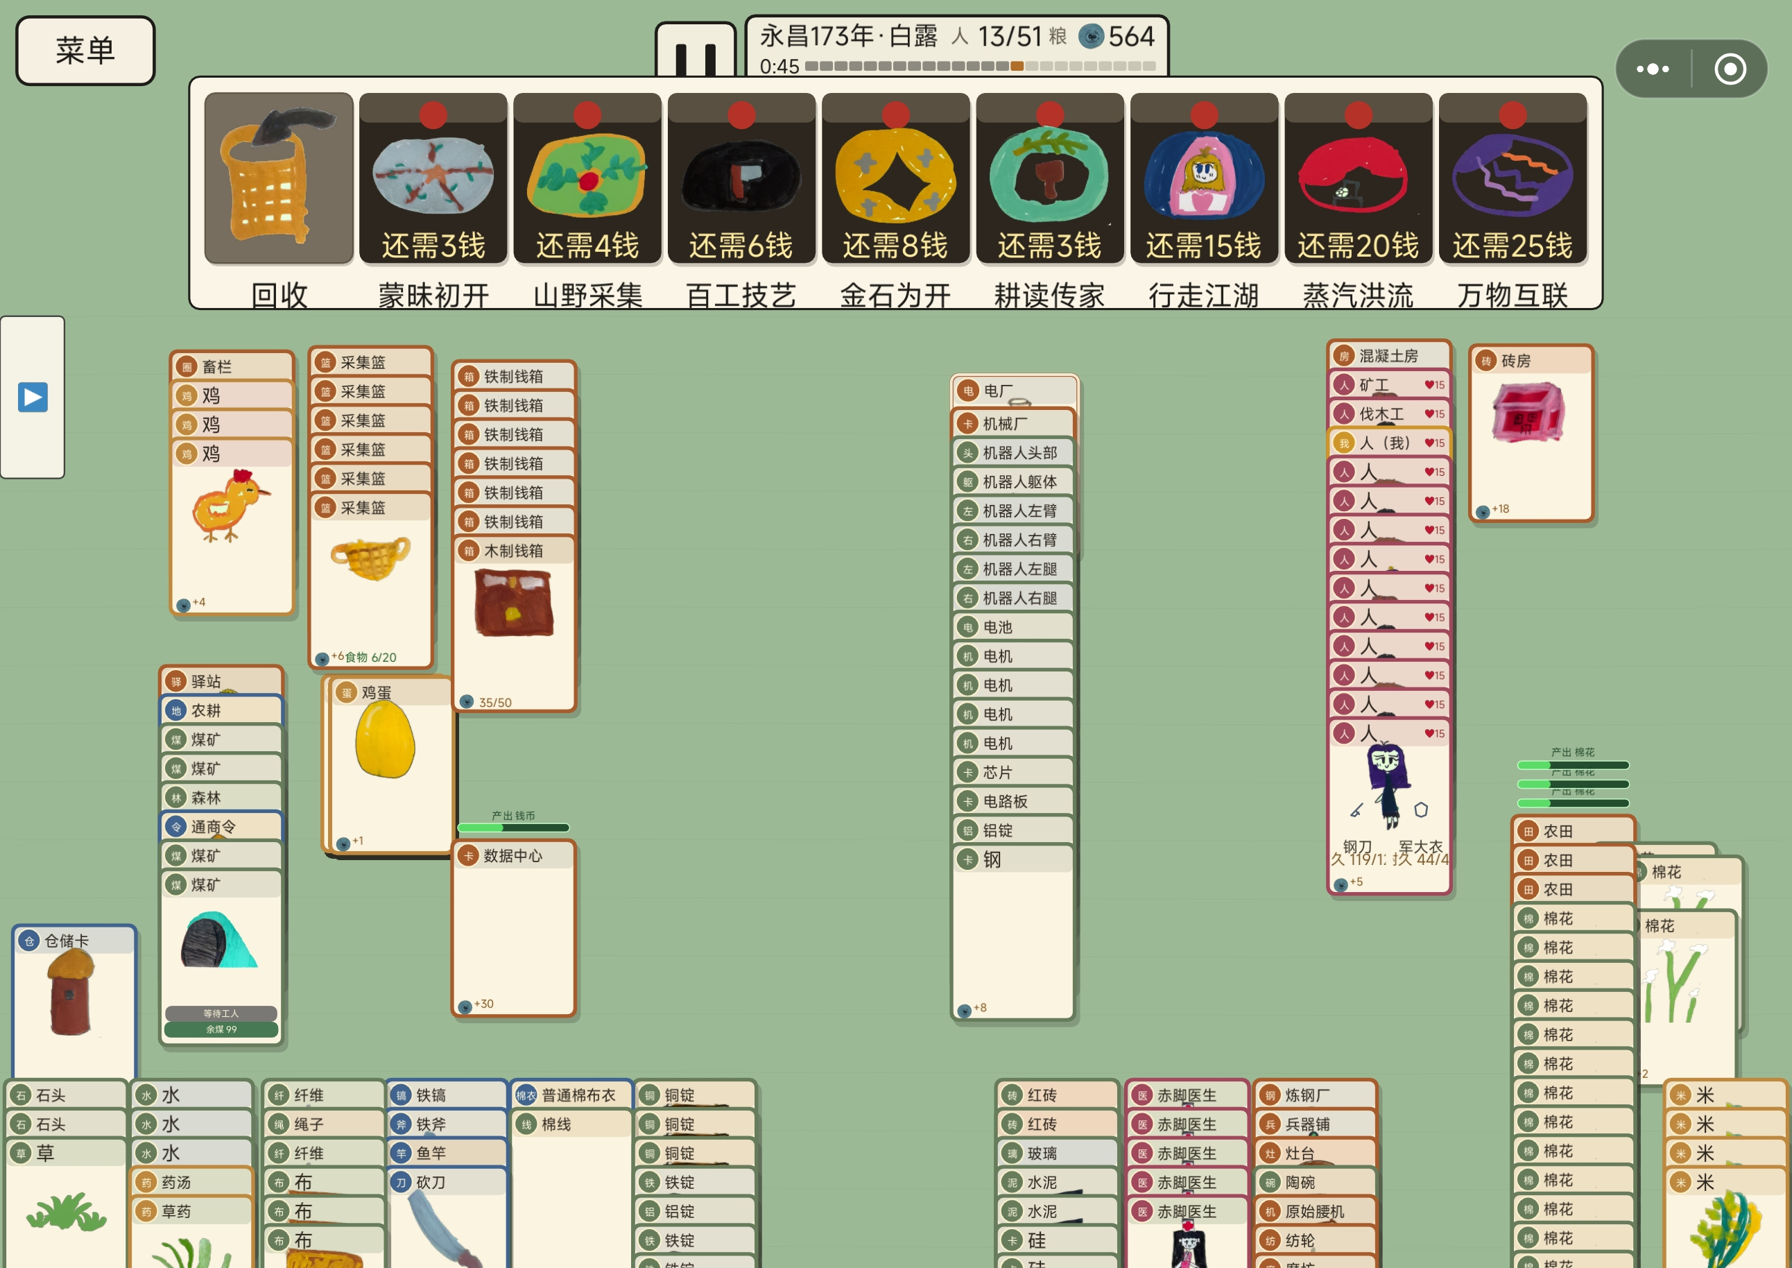The width and height of the screenshot is (1792, 1268).
Task: Select the 山野采集 card pack
Action: (x=587, y=179)
